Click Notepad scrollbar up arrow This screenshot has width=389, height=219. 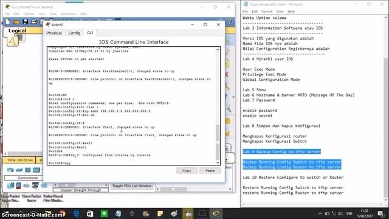click(385, 18)
